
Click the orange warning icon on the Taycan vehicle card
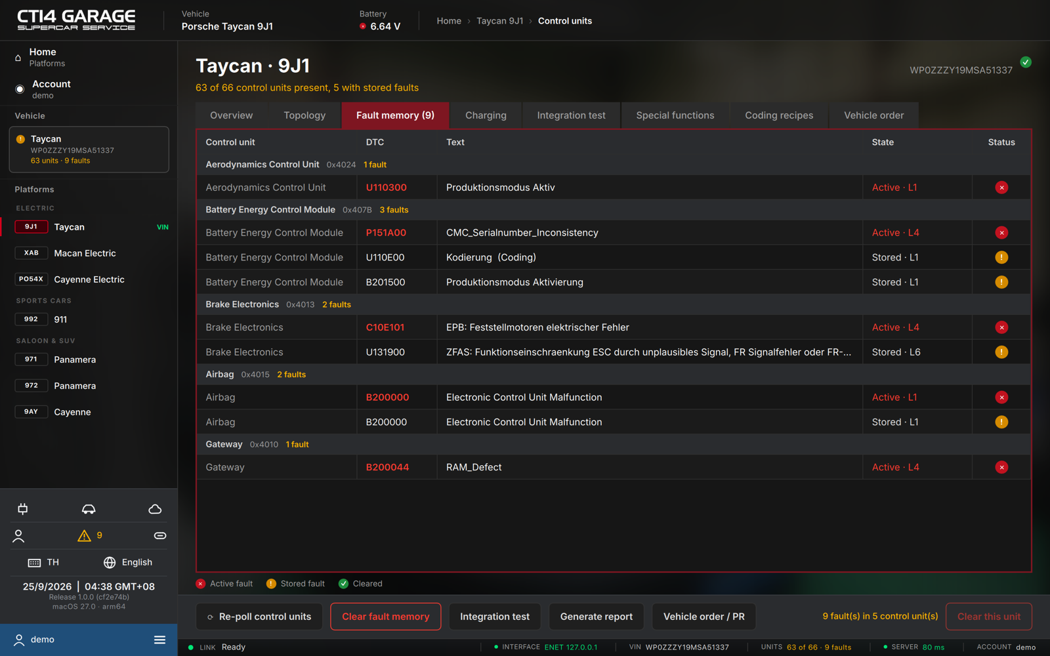tap(20, 139)
